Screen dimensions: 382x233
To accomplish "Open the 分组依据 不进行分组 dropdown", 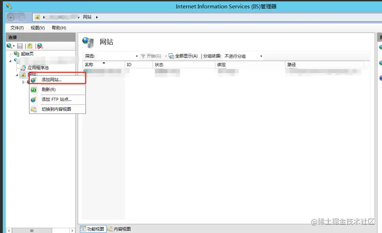I will [x=261, y=56].
